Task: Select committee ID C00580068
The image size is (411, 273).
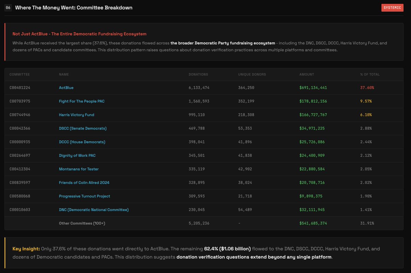Action: 20,196
